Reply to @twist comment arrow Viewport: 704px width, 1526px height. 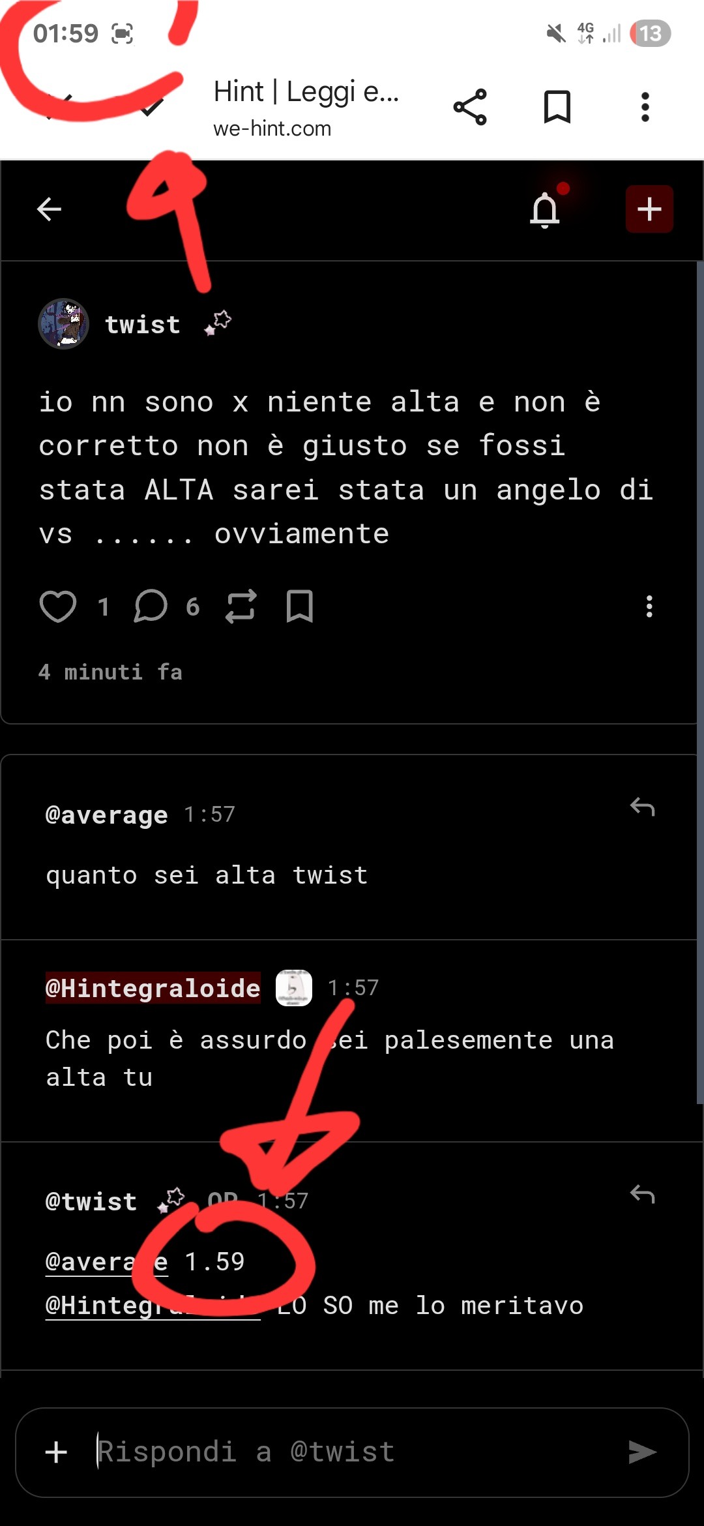pyautogui.click(x=642, y=1195)
